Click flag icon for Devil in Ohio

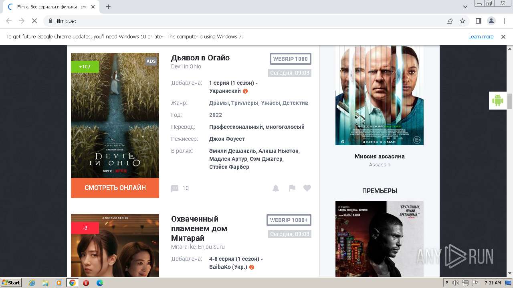292,188
